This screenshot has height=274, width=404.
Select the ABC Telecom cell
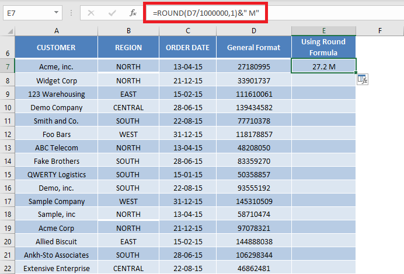pos(56,147)
